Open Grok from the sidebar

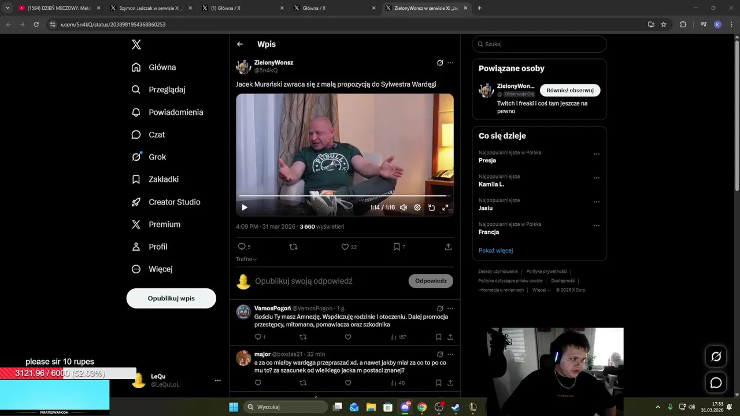(x=149, y=157)
